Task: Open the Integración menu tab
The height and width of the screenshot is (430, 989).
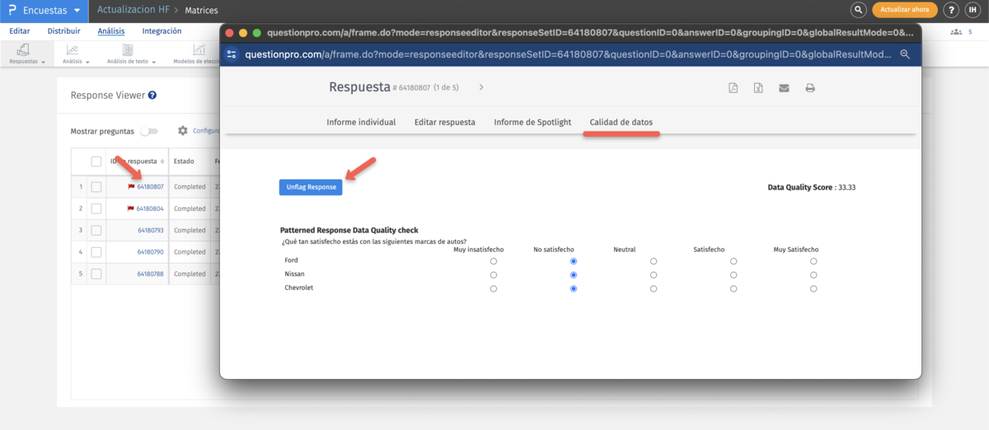Action: pyautogui.click(x=162, y=31)
